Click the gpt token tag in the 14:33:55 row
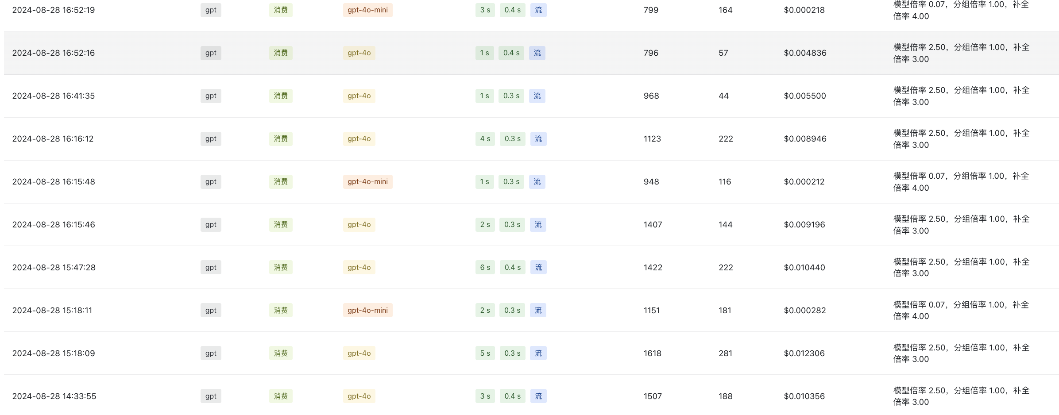The height and width of the screenshot is (415, 1059). point(211,396)
